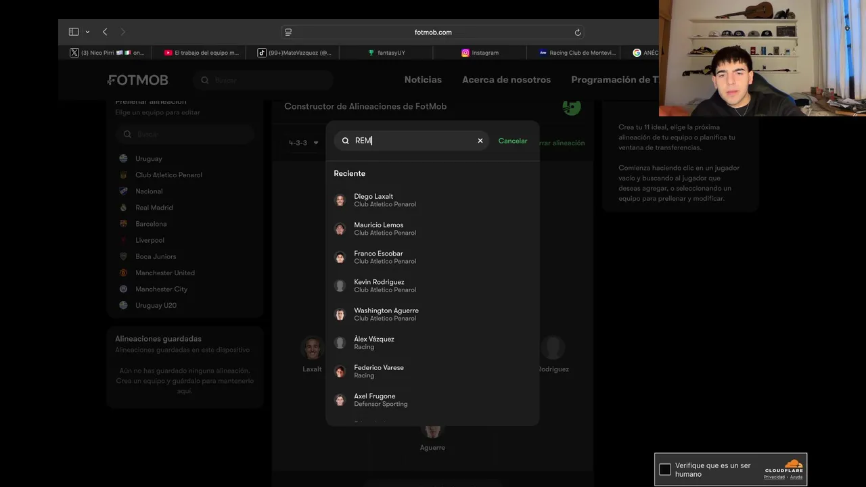866x487 pixels.
Task: Select Diego Laxalt from recent players
Action: [432, 200]
